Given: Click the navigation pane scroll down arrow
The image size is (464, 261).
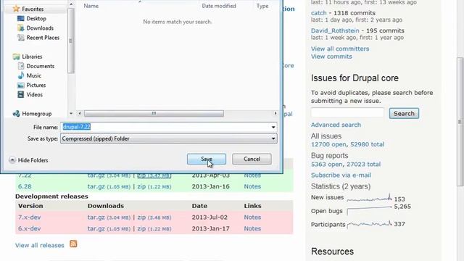Looking at the screenshot, I should [x=71, y=113].
